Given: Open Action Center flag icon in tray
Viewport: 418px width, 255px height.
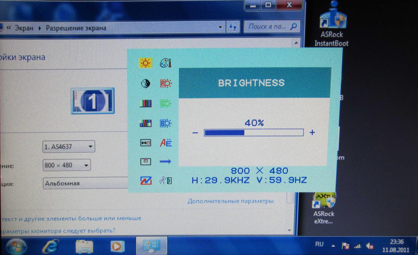Looking at the screenshot, I should (346, 246).
